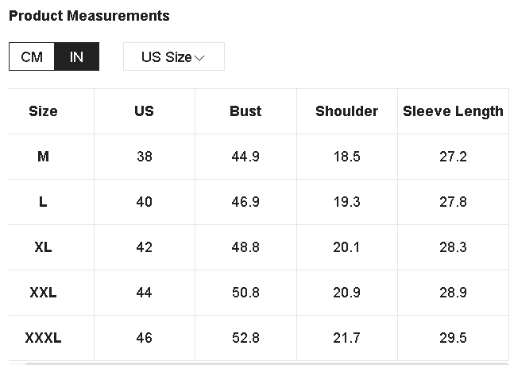Click the Product Measurements heading
This screenshot has width=510, height=365.
click(x=89, y=16)
